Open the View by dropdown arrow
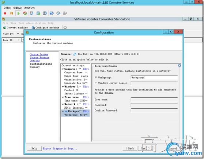This screenshot has height=159, width=204. tap(18, 34)
